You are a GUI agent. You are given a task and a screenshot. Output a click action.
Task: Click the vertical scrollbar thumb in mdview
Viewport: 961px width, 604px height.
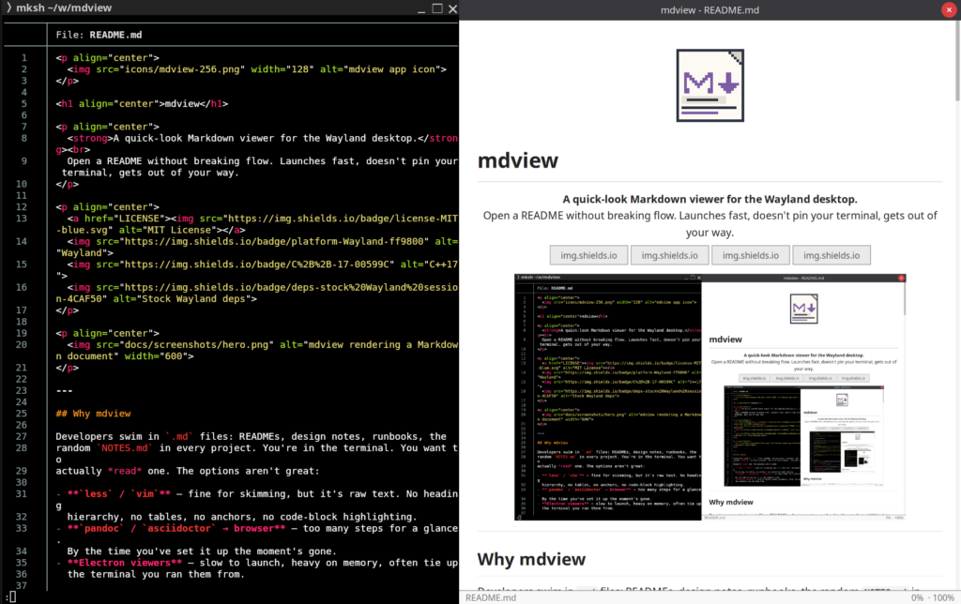pos(957,61)
